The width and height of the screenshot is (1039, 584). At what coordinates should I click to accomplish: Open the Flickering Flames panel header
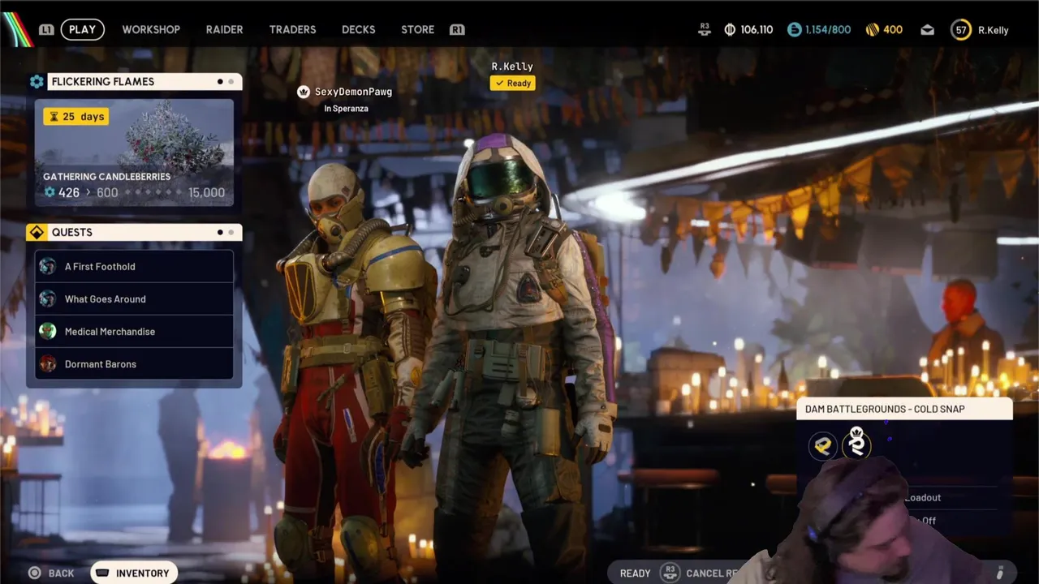[134, 81]
